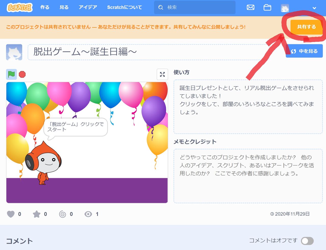Click the search magnifier icon

161,7
